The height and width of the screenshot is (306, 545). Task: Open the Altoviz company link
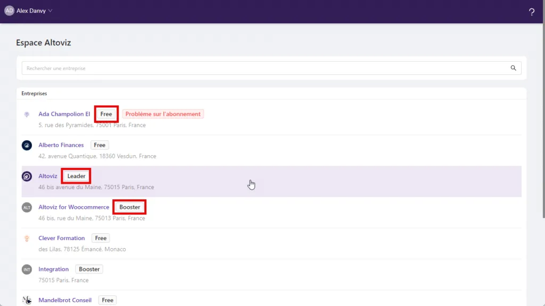pyautogui.click(x=47, y=176)
